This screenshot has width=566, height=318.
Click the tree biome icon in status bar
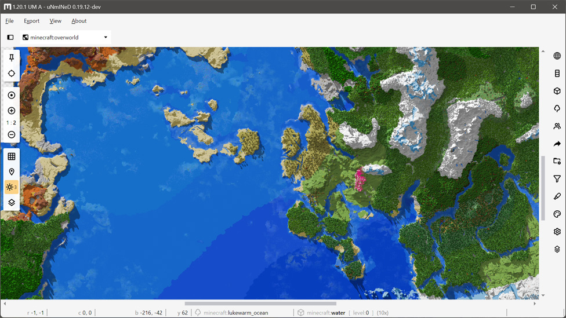click(198, 313)
